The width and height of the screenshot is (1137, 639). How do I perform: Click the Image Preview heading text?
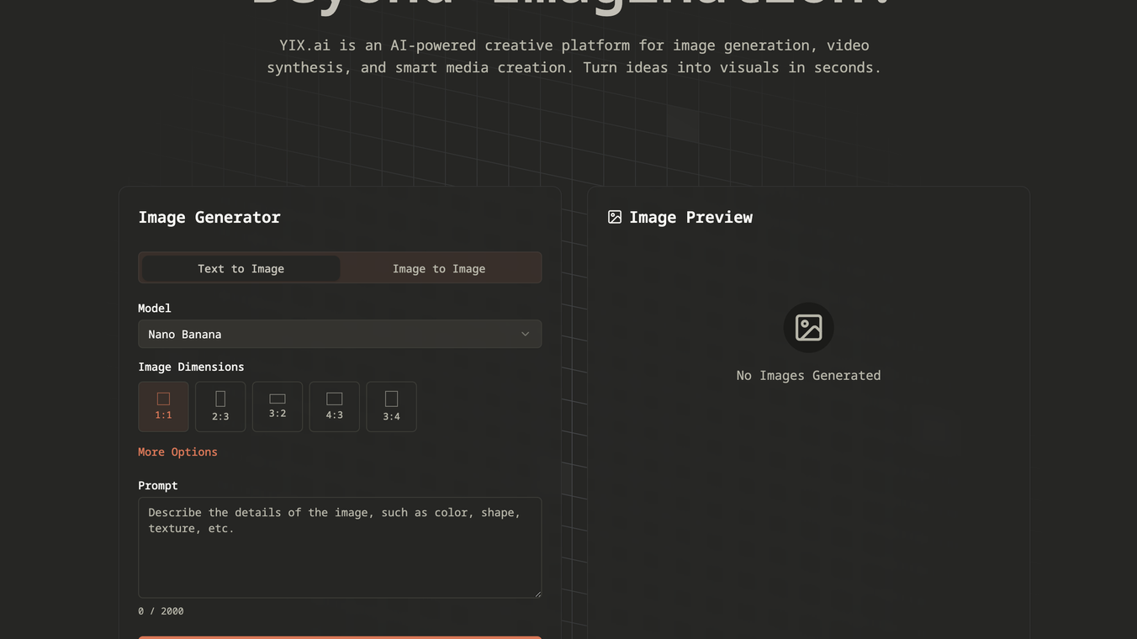(x=690, y=217)
